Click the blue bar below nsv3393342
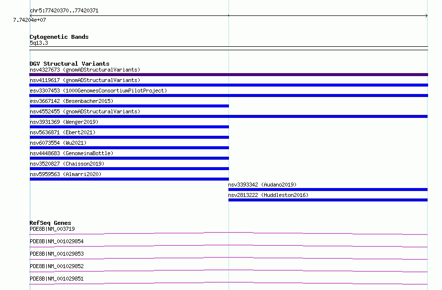Image resolution: width=442 pixels, height=290 pixels. coord(328,190)
